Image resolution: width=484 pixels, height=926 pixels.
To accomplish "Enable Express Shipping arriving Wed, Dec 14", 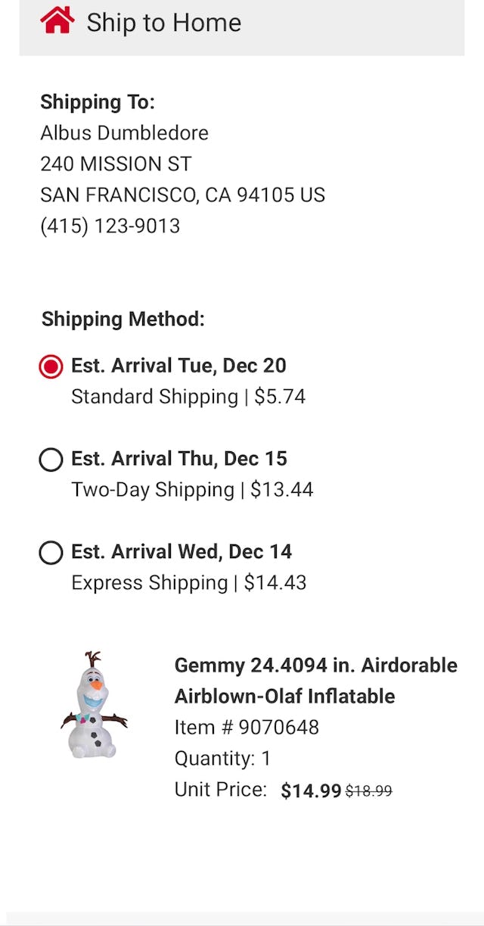I will (x=50, y=552).
